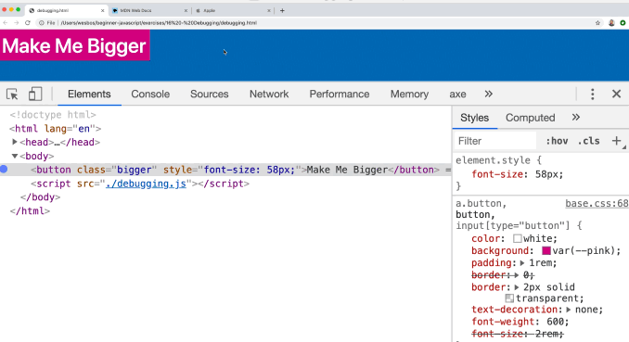Toggle the .cls classes button
This screenshot has width=629, height=342.
(x=588, y=141)
